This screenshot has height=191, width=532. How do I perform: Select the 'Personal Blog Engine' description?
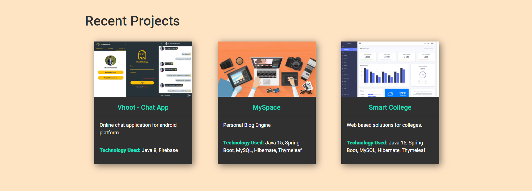[x=247, y=125]
